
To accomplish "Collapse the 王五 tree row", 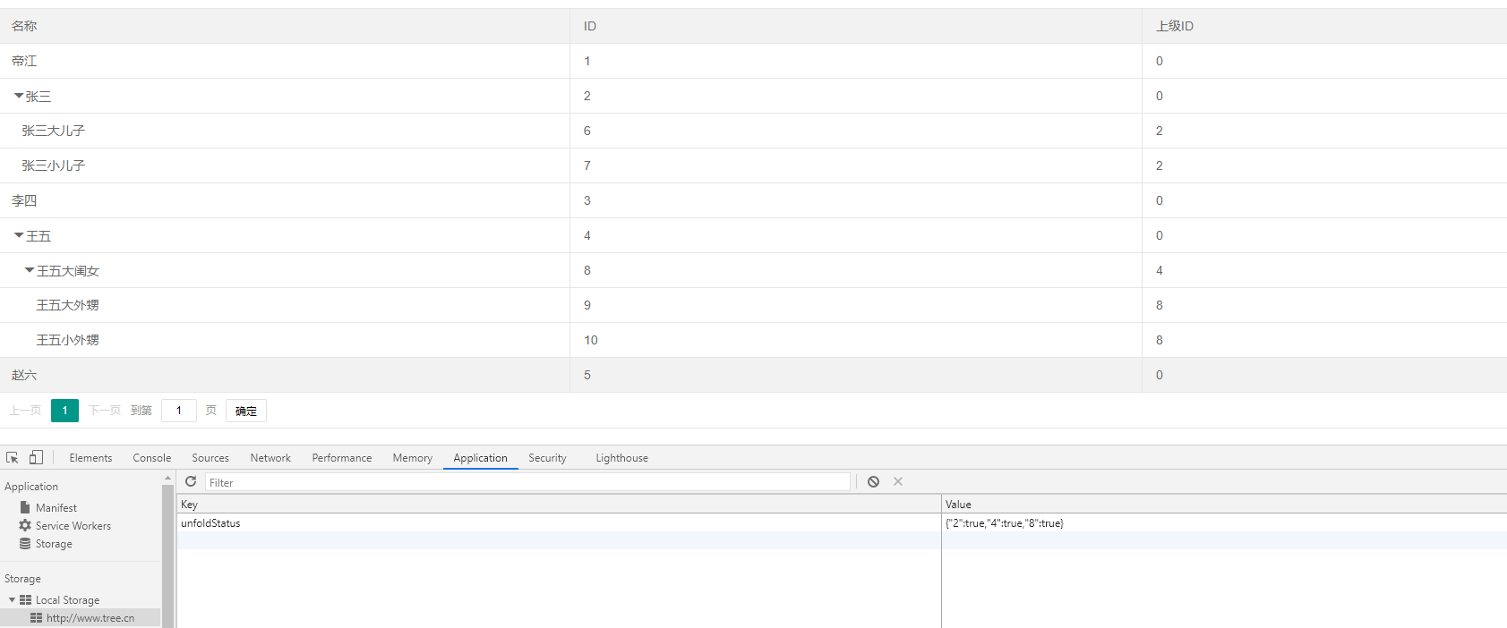I will click(x=19, y=235).
